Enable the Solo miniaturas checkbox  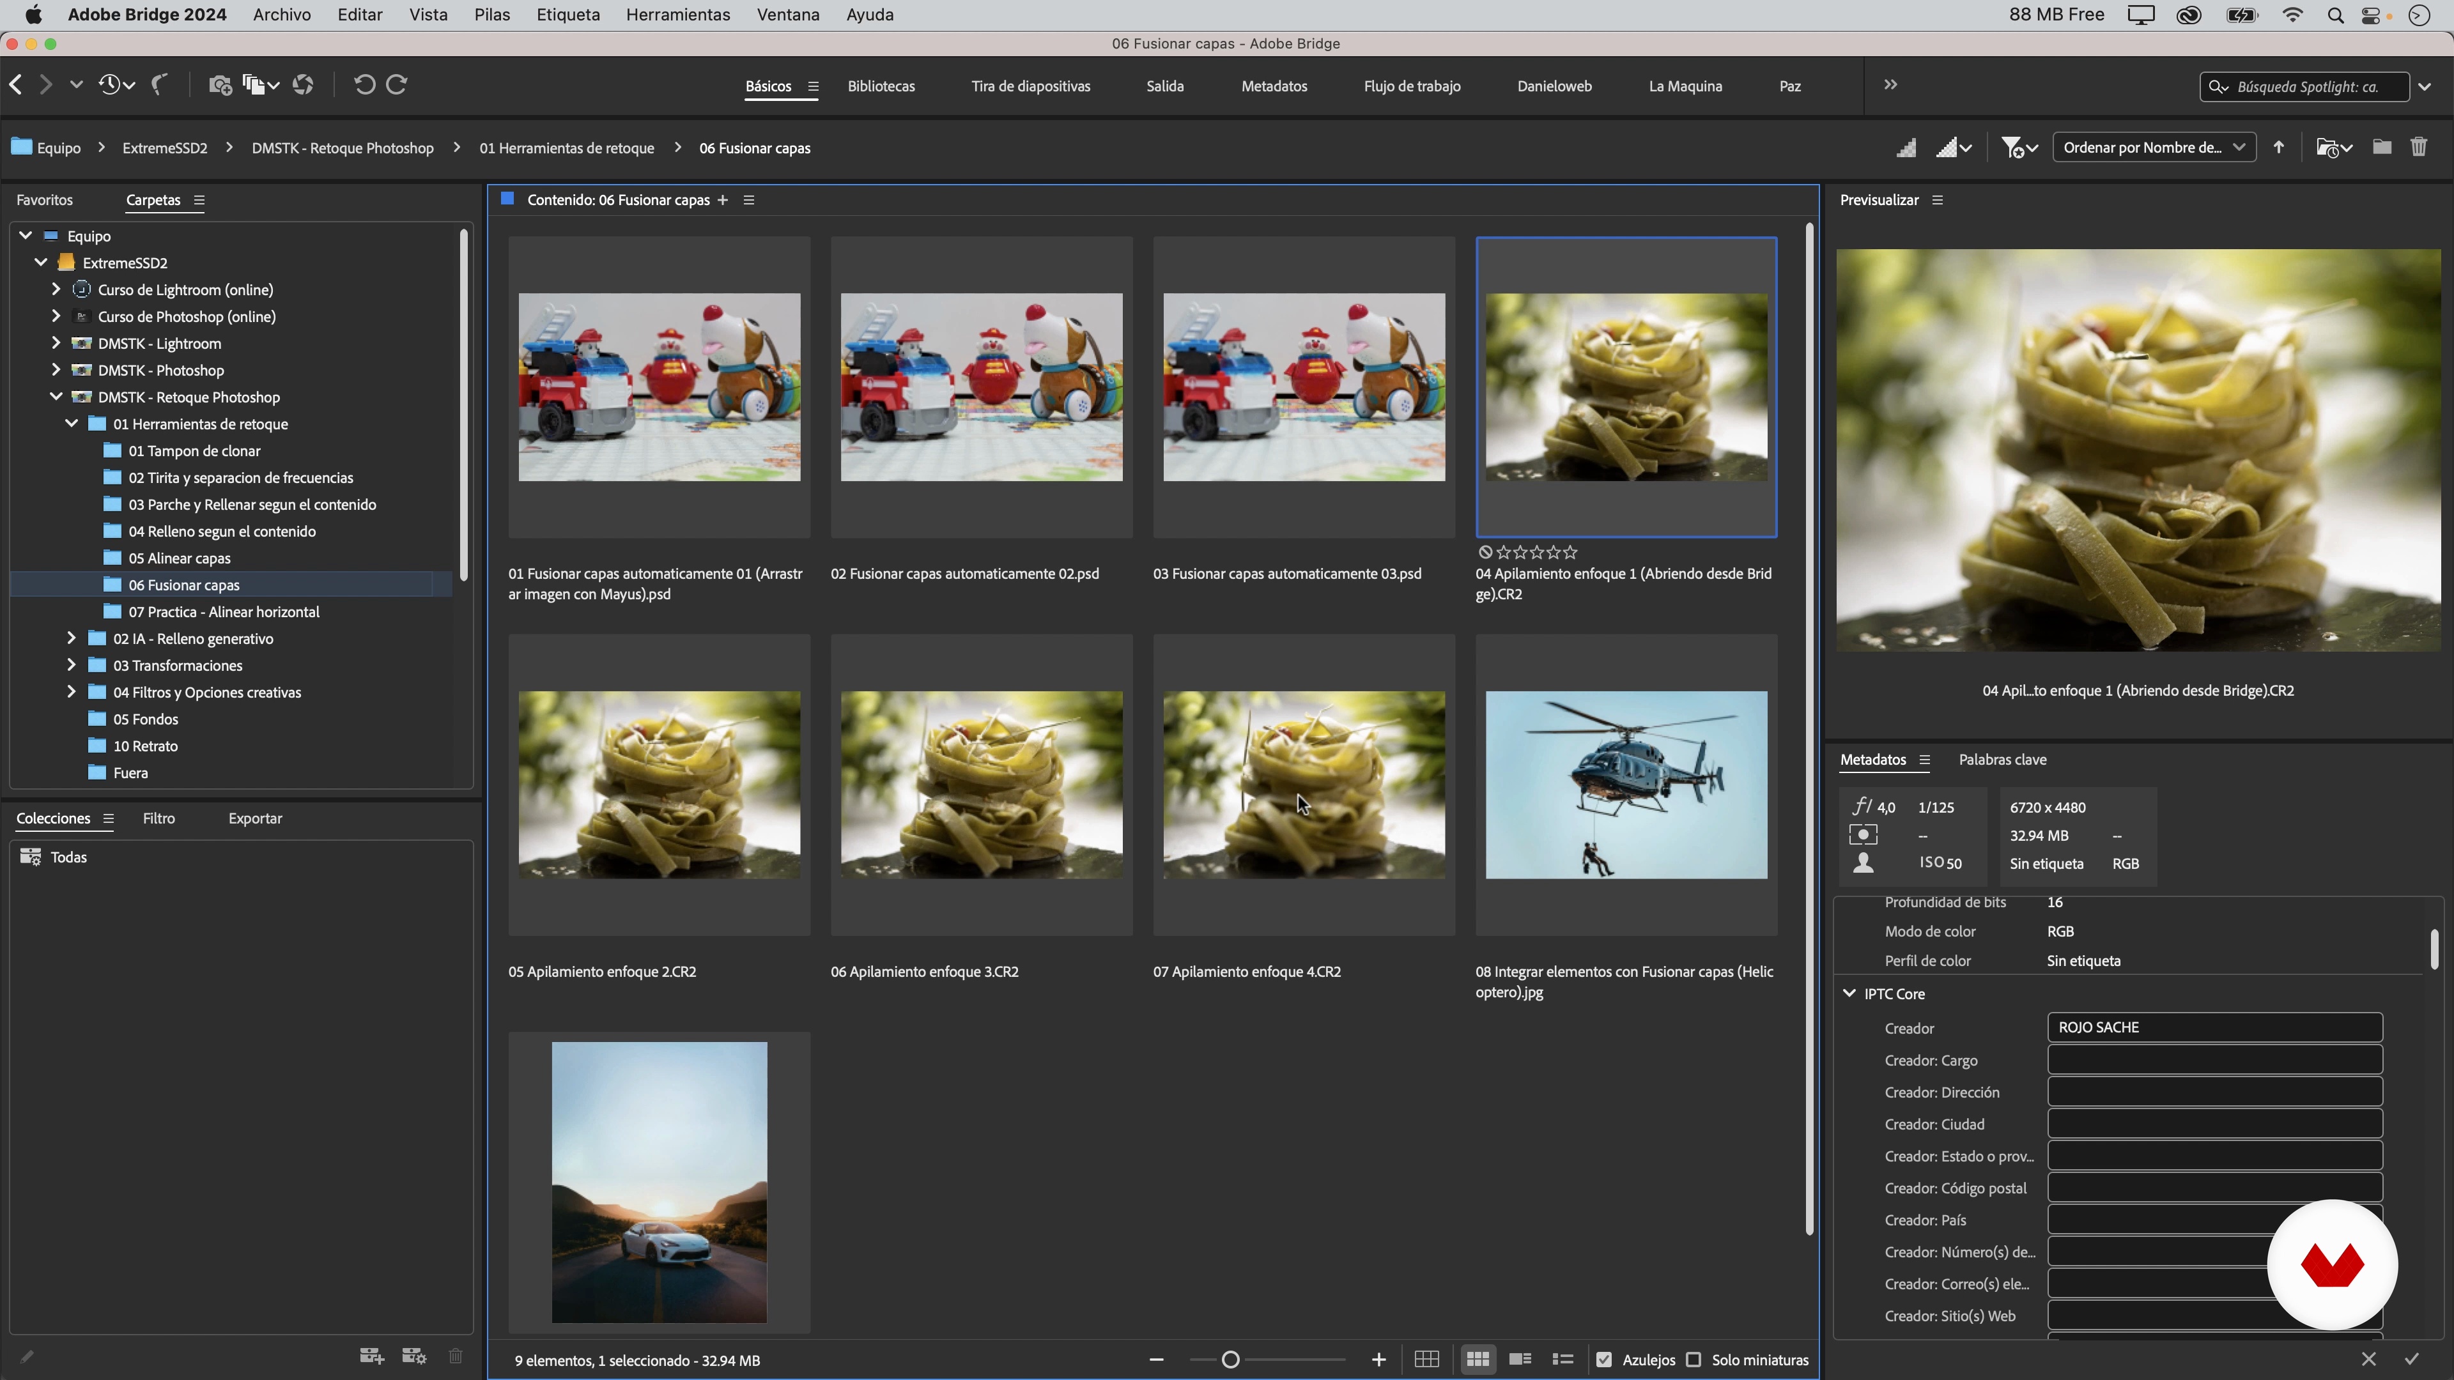point(1694,1359)
